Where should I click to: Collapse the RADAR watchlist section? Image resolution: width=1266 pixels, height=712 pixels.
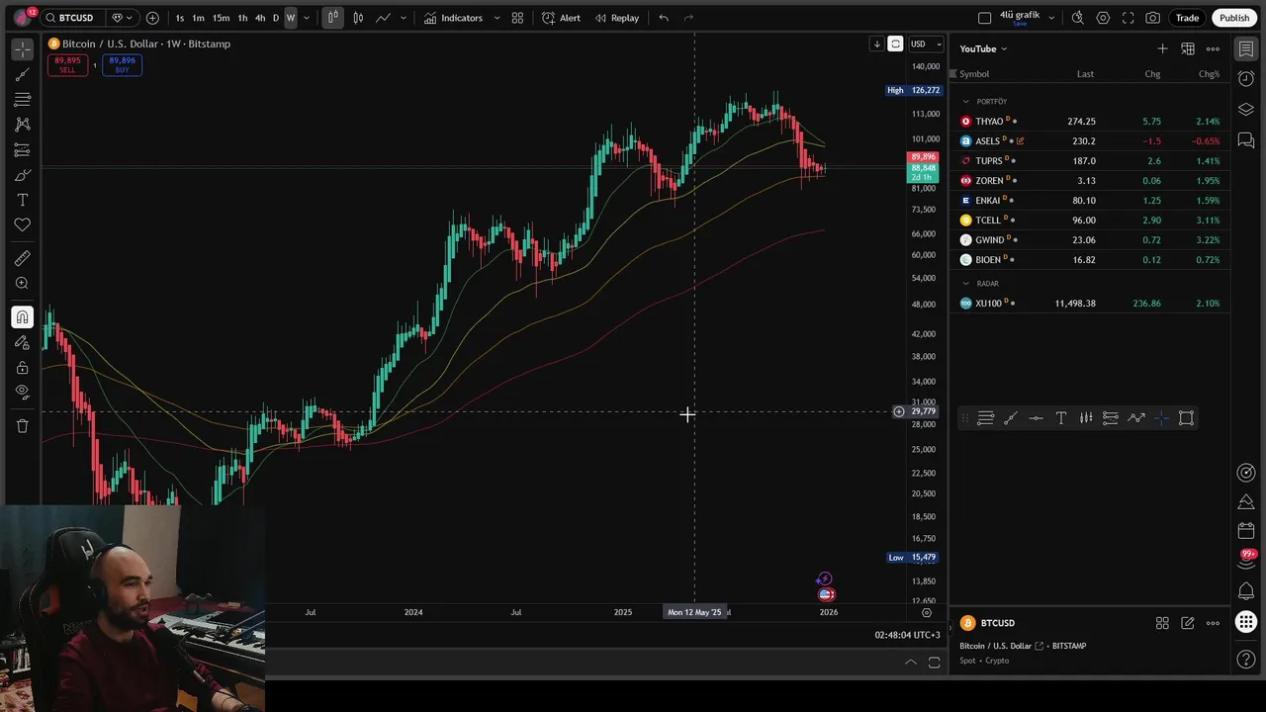pos(966,283)
